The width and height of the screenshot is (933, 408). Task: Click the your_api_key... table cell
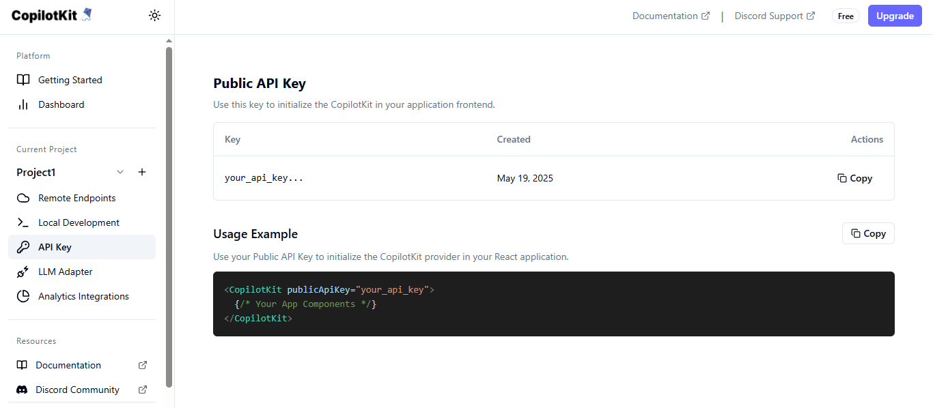264,178
